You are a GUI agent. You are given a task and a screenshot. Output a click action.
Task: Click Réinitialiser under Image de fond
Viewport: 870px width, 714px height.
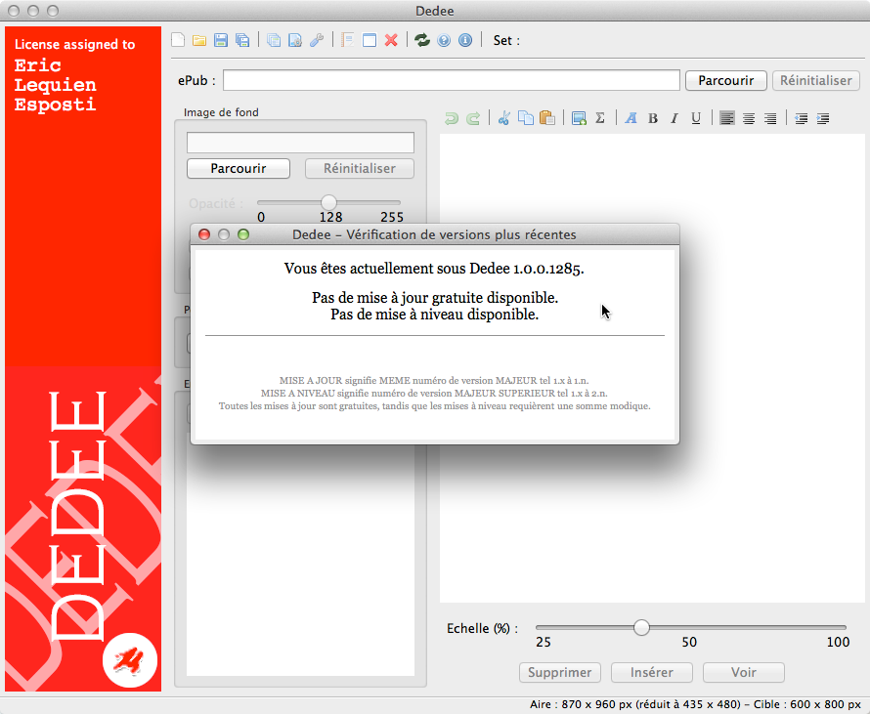tap(360, 169)
